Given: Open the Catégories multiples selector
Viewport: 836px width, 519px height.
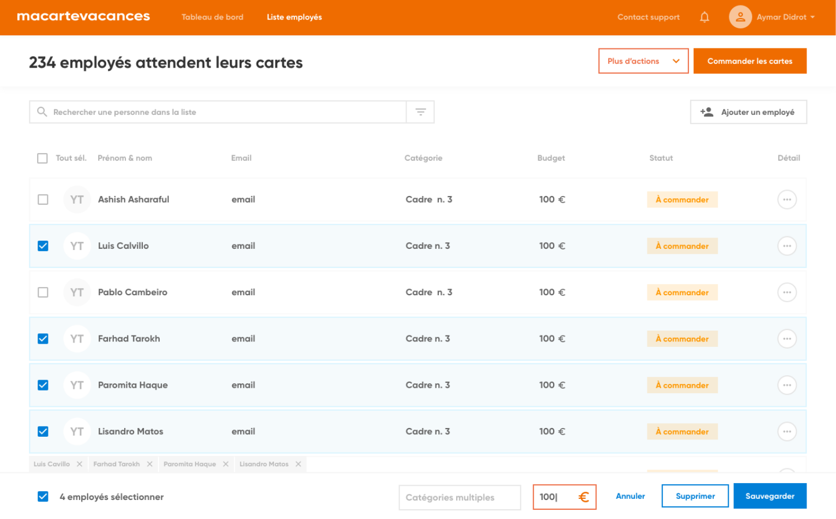Looking at the screenshot, I should pos(459,497).
